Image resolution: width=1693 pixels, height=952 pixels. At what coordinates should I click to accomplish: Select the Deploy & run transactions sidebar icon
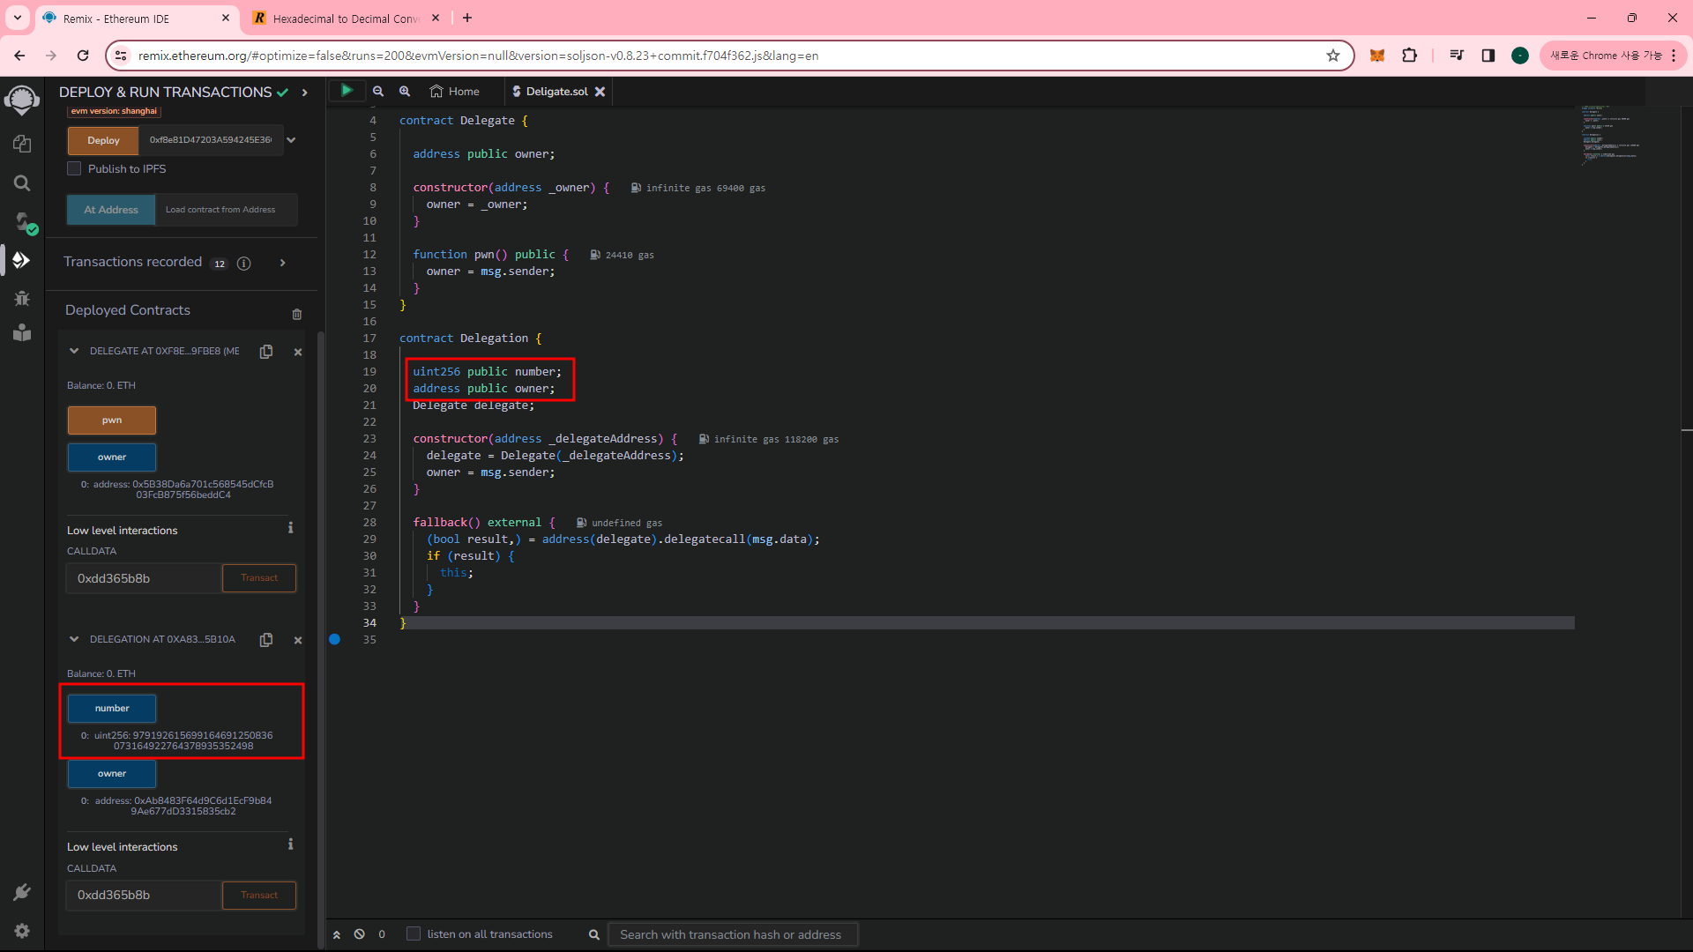(22, 260)
